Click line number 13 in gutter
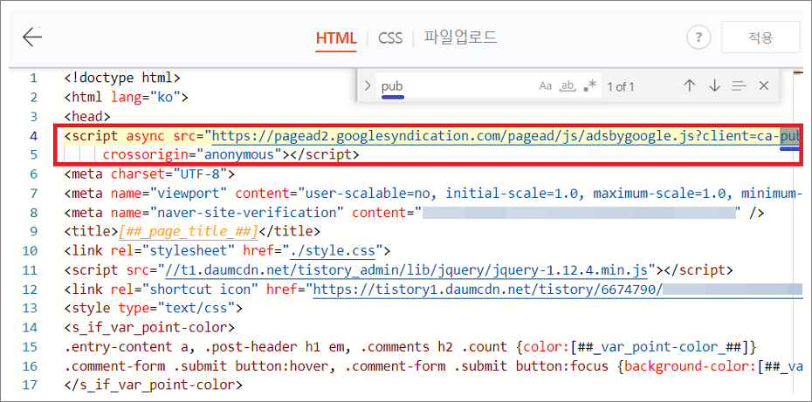Screen dimensions: 812x402 pos(31,309)
